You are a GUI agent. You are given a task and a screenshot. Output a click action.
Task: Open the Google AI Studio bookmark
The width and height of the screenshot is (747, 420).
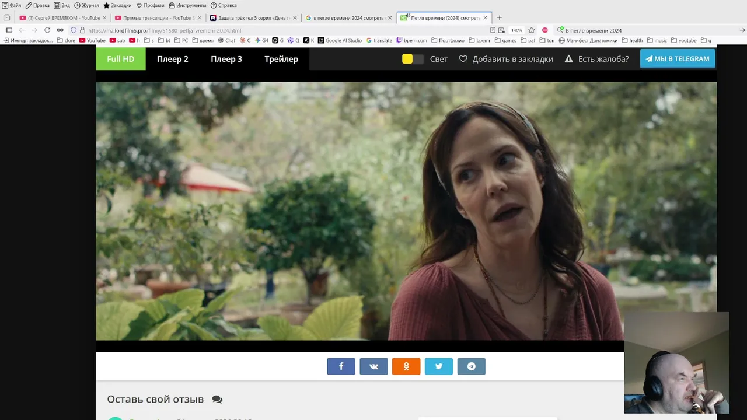pyautogui.click(x=340, y=41)
